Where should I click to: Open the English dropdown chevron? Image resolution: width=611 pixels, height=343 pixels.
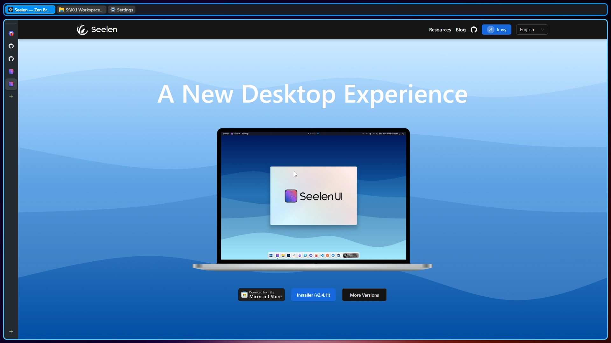click(x=543, y=30)
